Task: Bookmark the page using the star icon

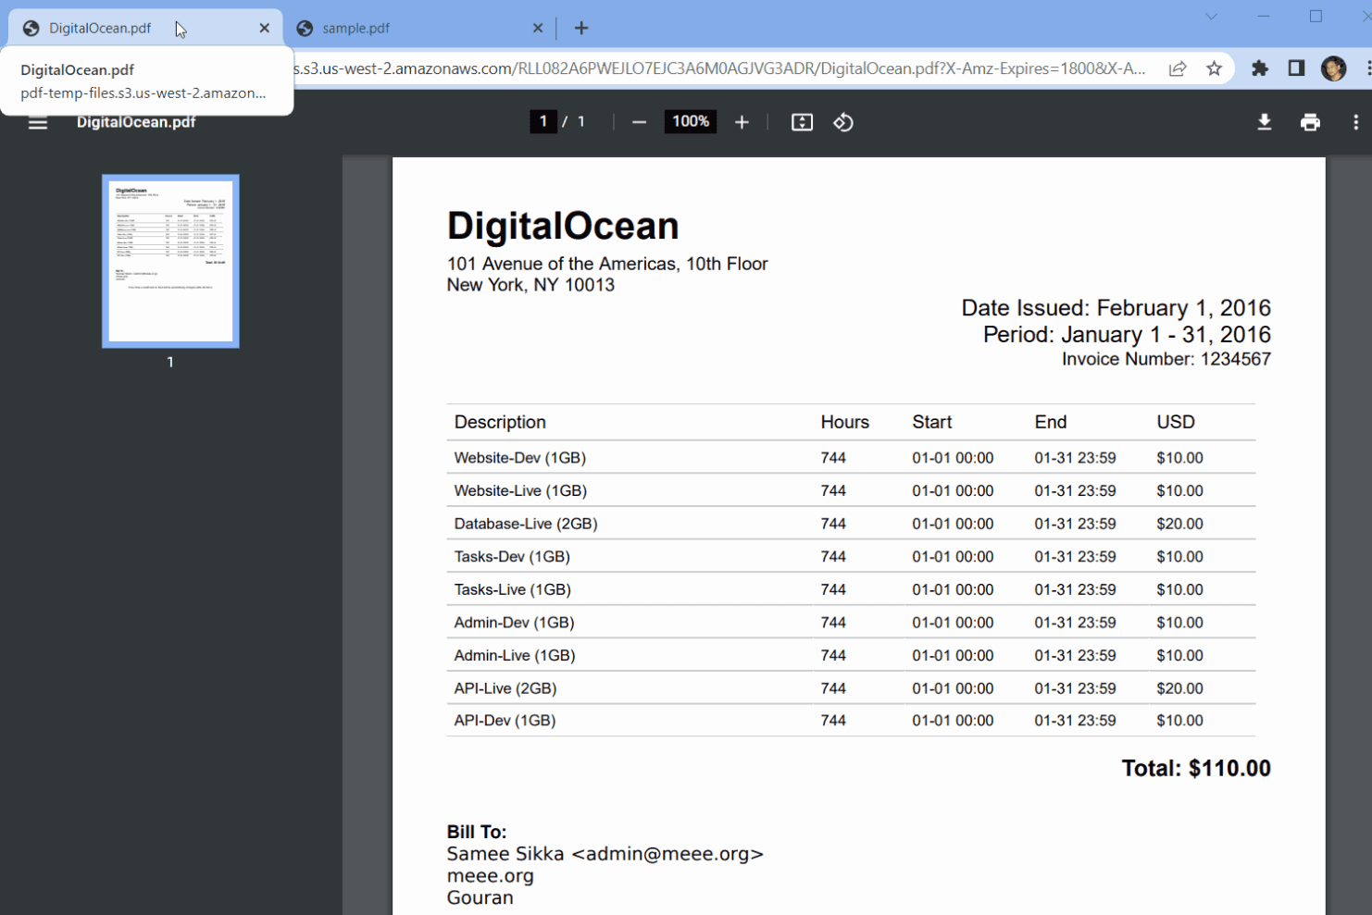Action: click(x=1214, y=68)
